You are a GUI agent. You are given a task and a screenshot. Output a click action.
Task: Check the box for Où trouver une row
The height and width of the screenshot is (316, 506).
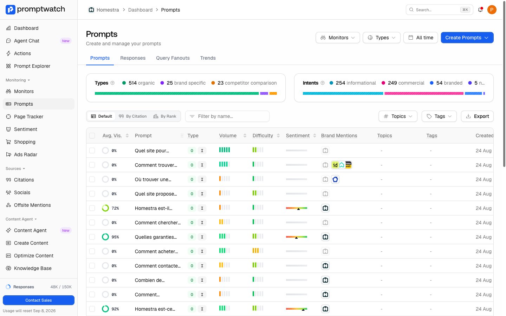click(92, 179)
